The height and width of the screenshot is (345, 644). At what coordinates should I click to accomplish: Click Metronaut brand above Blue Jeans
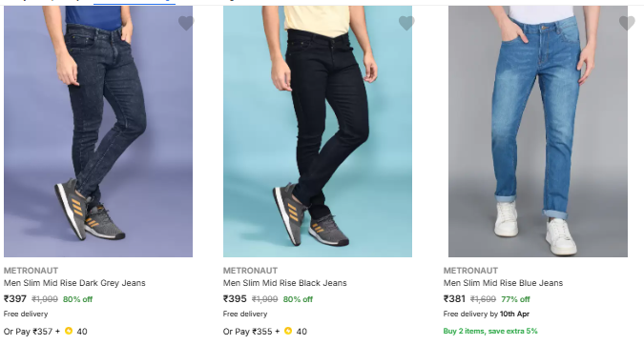(470, 271)
